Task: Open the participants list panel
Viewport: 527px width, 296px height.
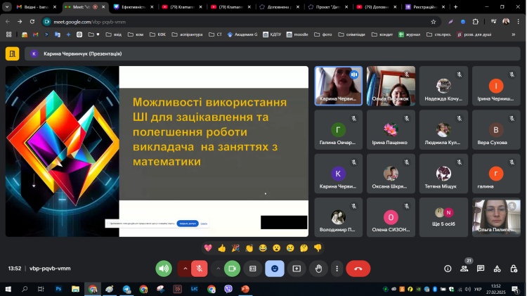Action: point(464,268)
